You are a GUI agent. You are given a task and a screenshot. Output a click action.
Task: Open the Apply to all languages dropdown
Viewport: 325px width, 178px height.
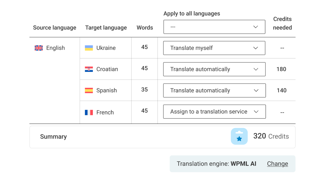[x=214, y=27]
